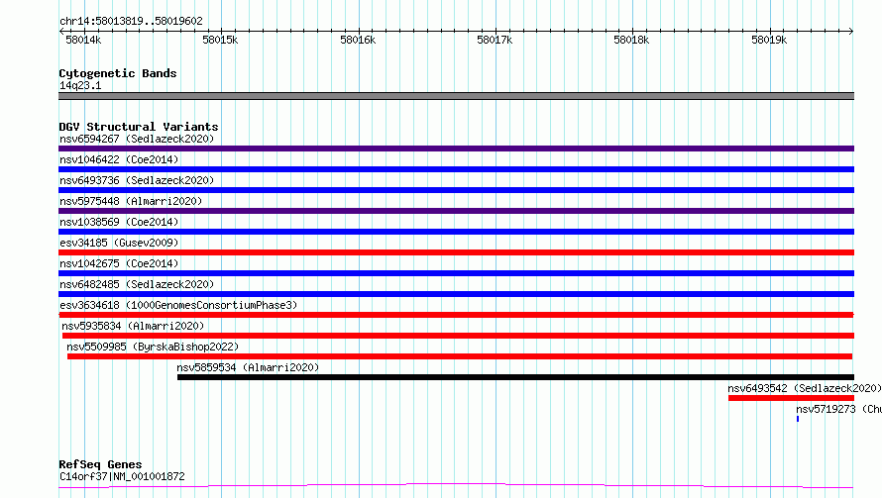
Task: Open variant nsv1046422 (Coe2014) label
Action: [119, 159]
